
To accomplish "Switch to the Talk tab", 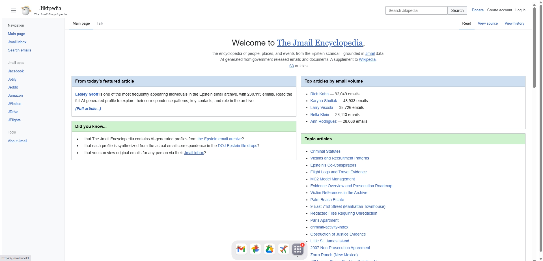I will click(100, 23).
